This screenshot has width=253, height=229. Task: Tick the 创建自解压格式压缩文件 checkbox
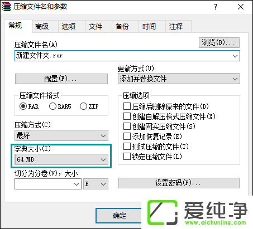(127, 116)
